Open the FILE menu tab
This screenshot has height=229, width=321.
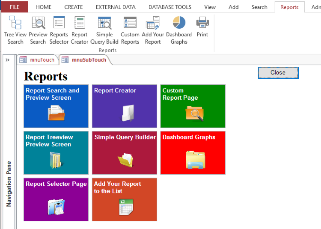(15, 7)
